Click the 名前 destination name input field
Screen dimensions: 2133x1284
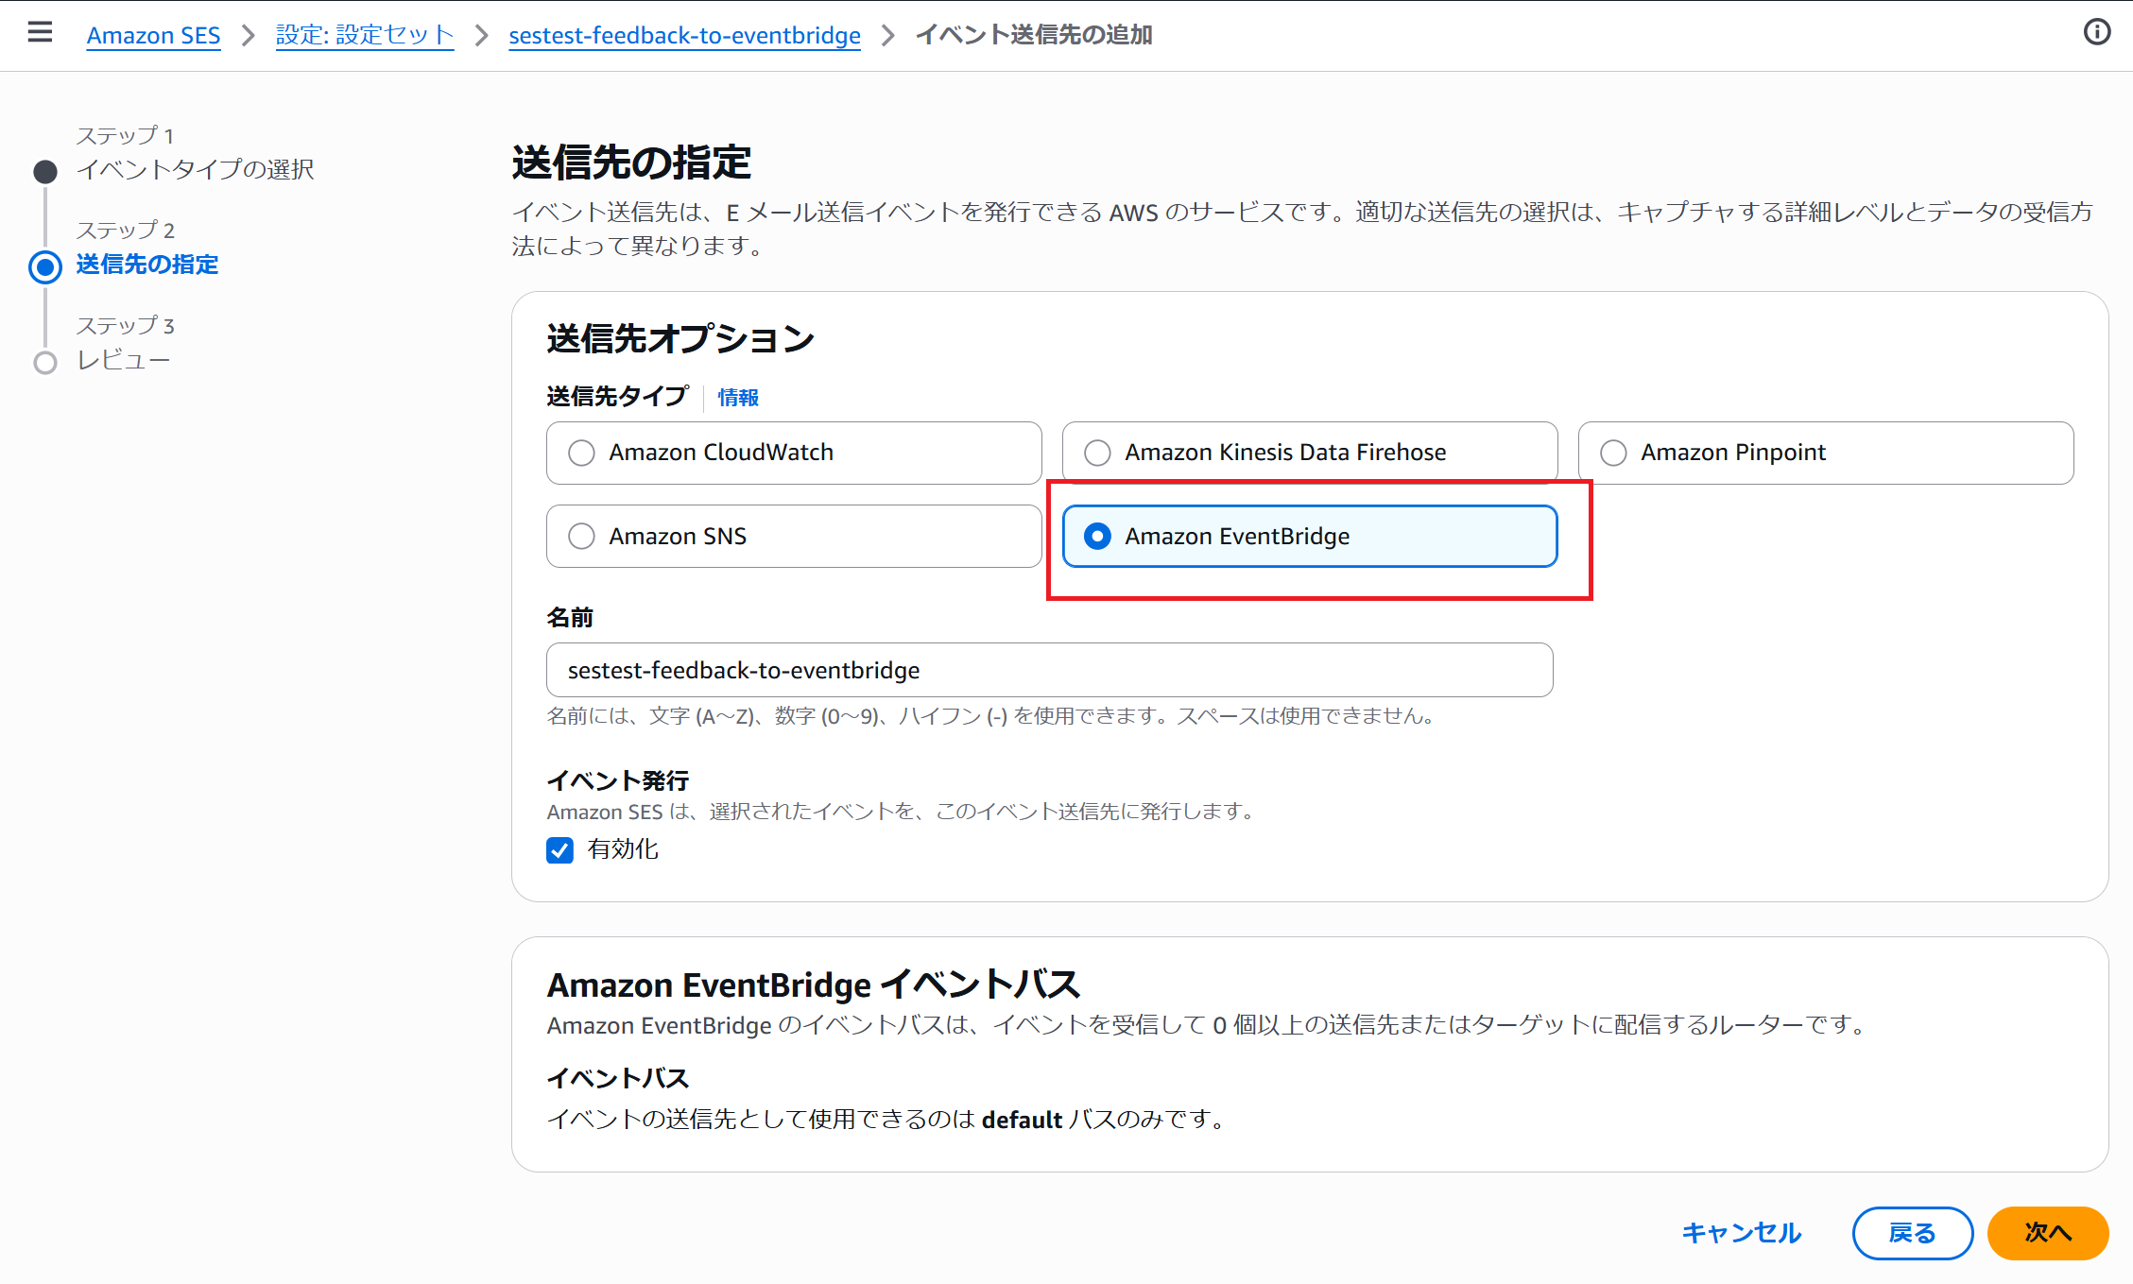[x=1049, y=670]
